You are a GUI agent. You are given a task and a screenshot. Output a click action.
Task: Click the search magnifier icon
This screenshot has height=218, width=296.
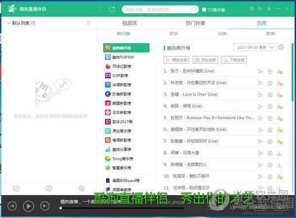tap(194, 9)
